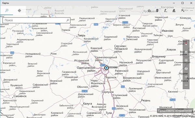This screenshot has width=195, height=118.
Task: Click the blue current location marker on Москва
Action: [x=107, y=68]
